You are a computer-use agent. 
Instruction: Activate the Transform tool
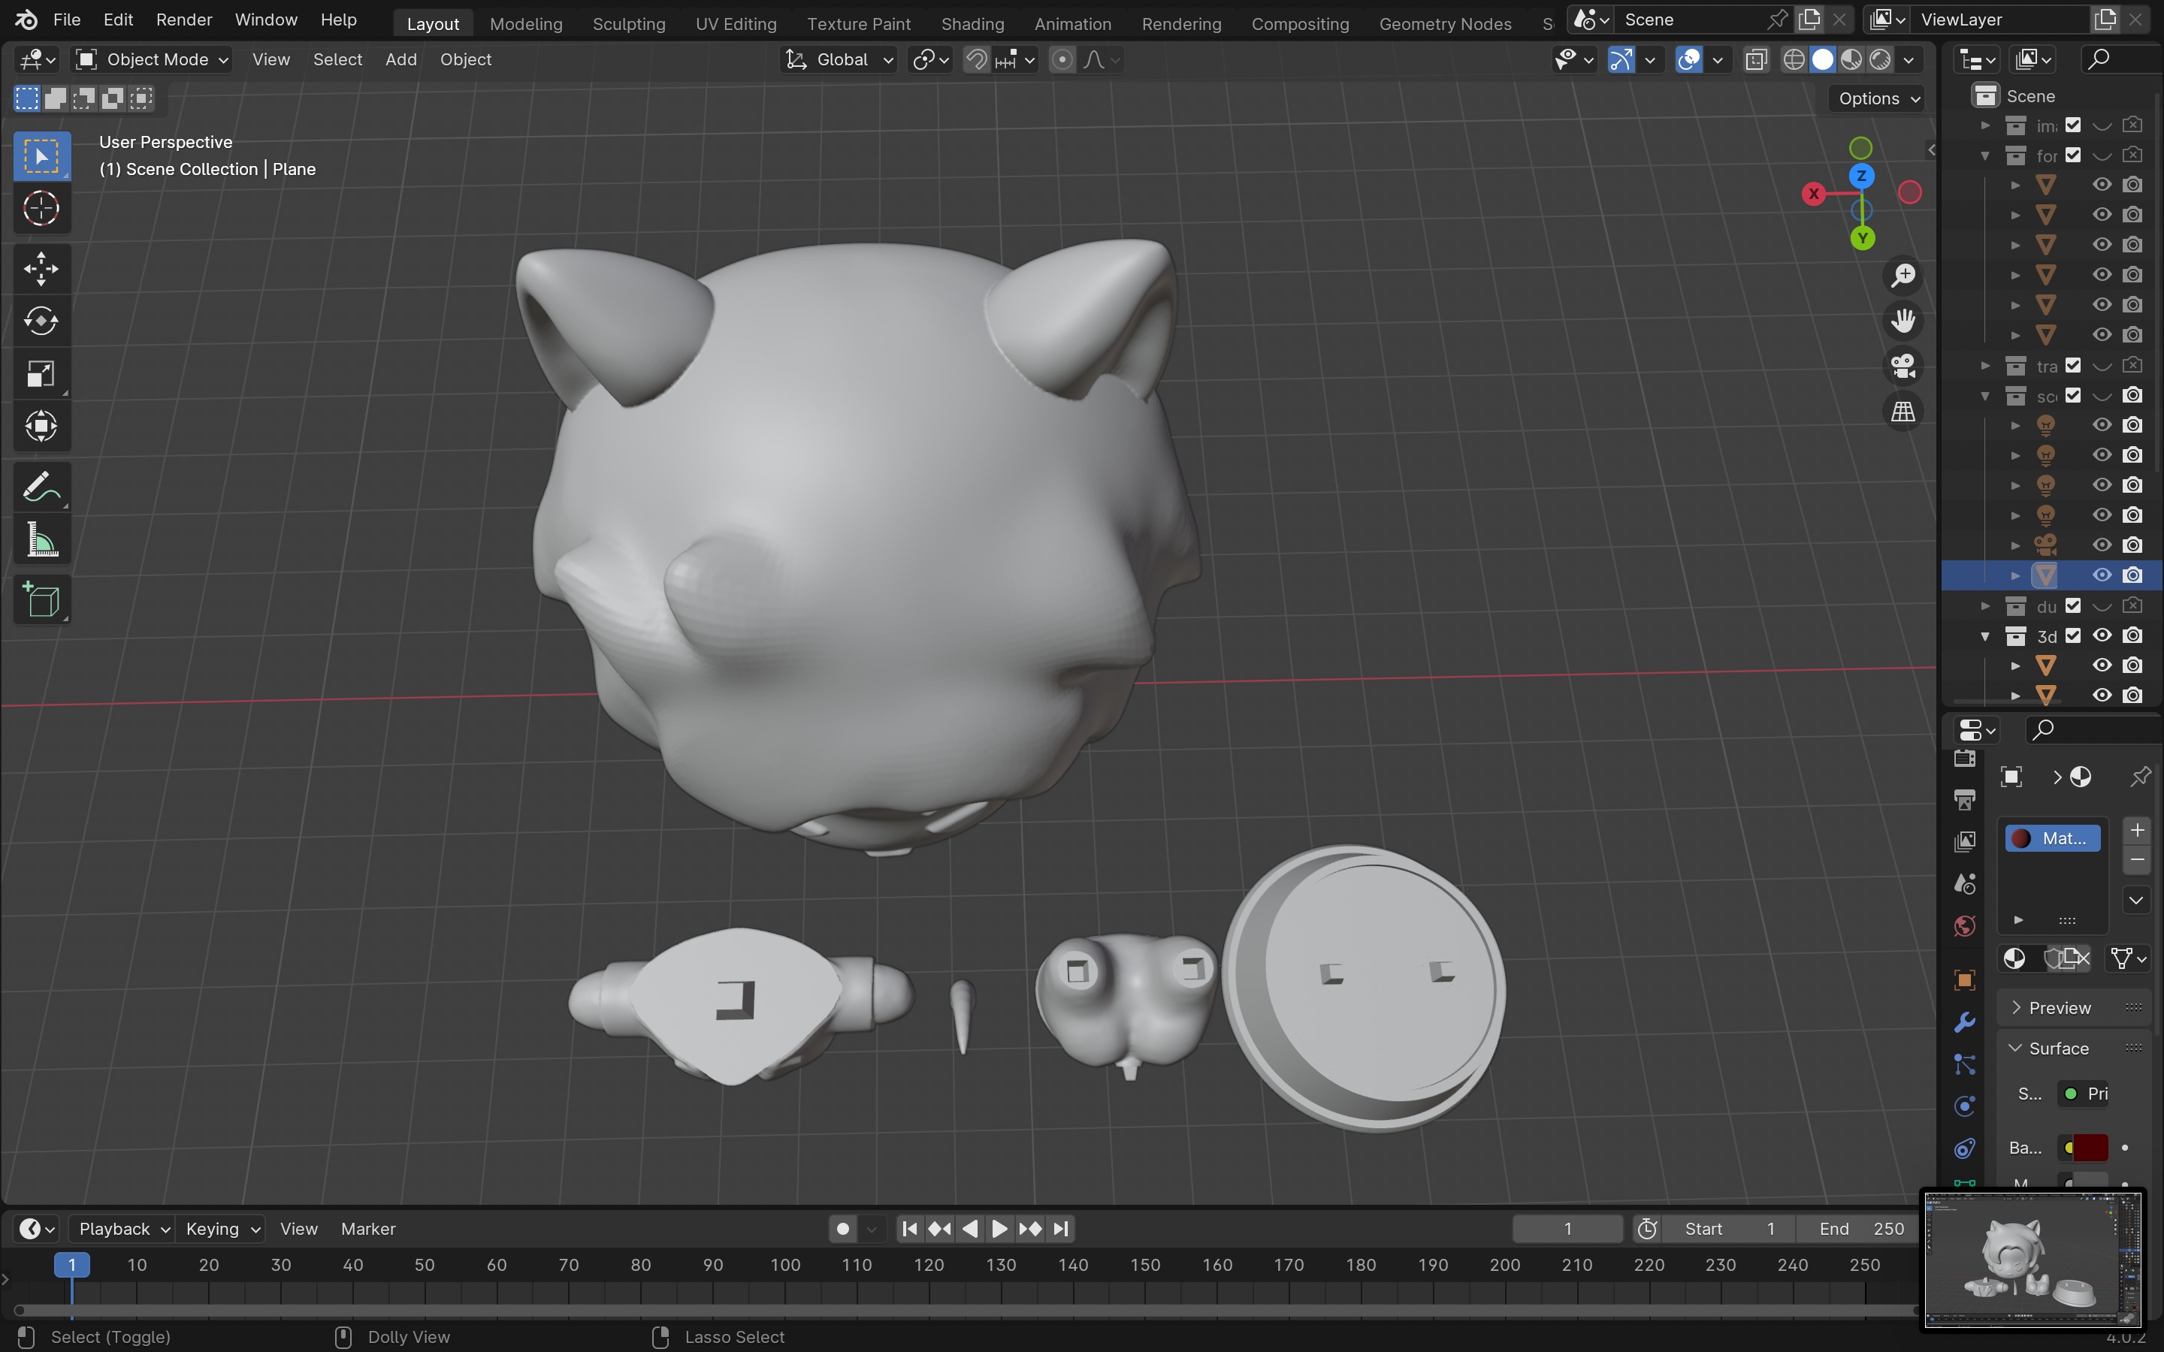click(41, 427)
